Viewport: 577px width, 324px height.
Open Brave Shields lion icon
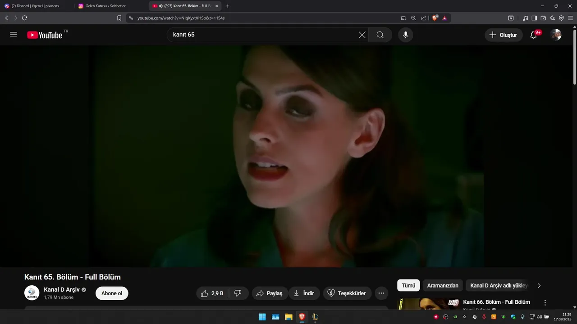point(435,18)
